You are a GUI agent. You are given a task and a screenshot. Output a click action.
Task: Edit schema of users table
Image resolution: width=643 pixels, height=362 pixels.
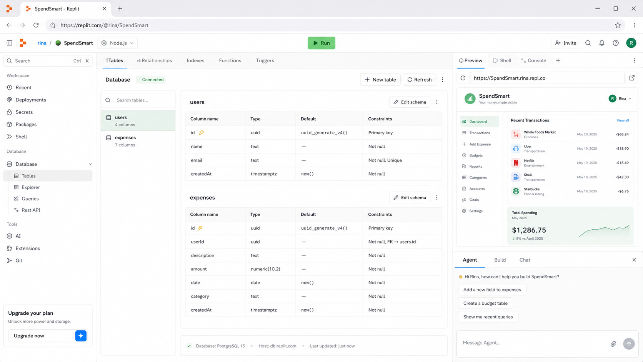click(410, 102)
